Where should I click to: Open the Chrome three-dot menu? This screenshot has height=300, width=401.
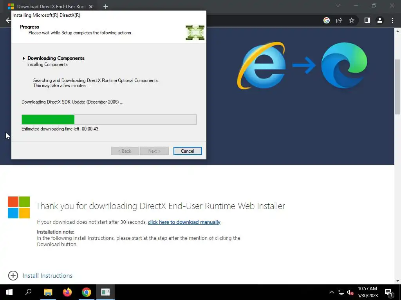click(392, 20)
